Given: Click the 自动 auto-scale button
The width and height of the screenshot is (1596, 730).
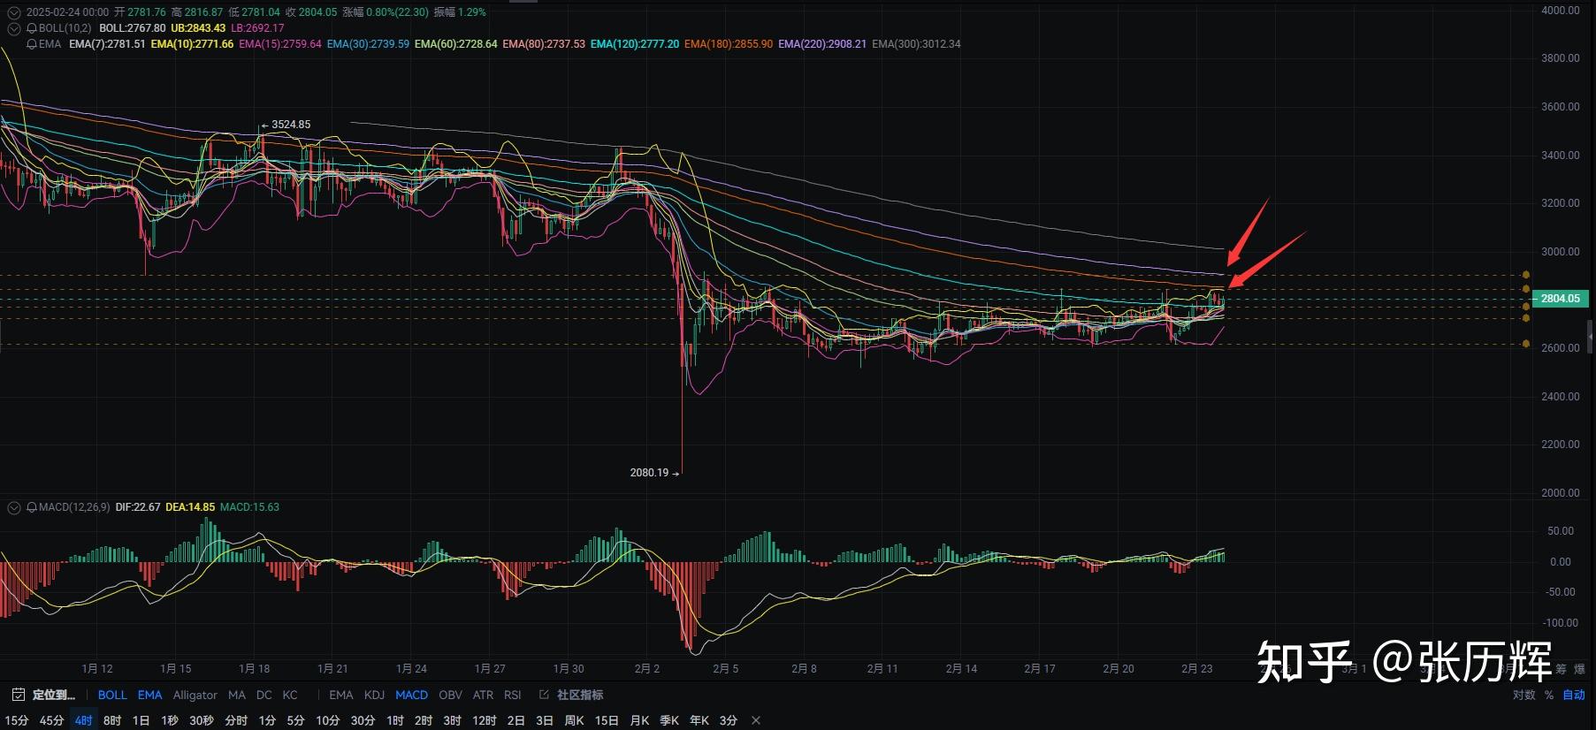Looking at the screenshot, I should tap(1574, 695).
